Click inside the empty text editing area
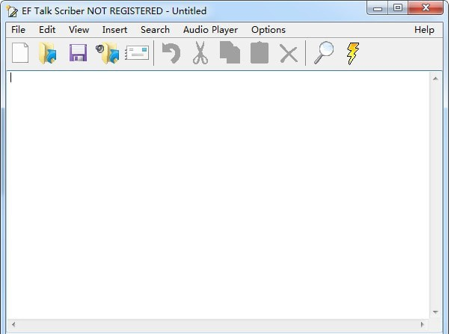Viewport: 451px width, 334px height. [218, 195]
